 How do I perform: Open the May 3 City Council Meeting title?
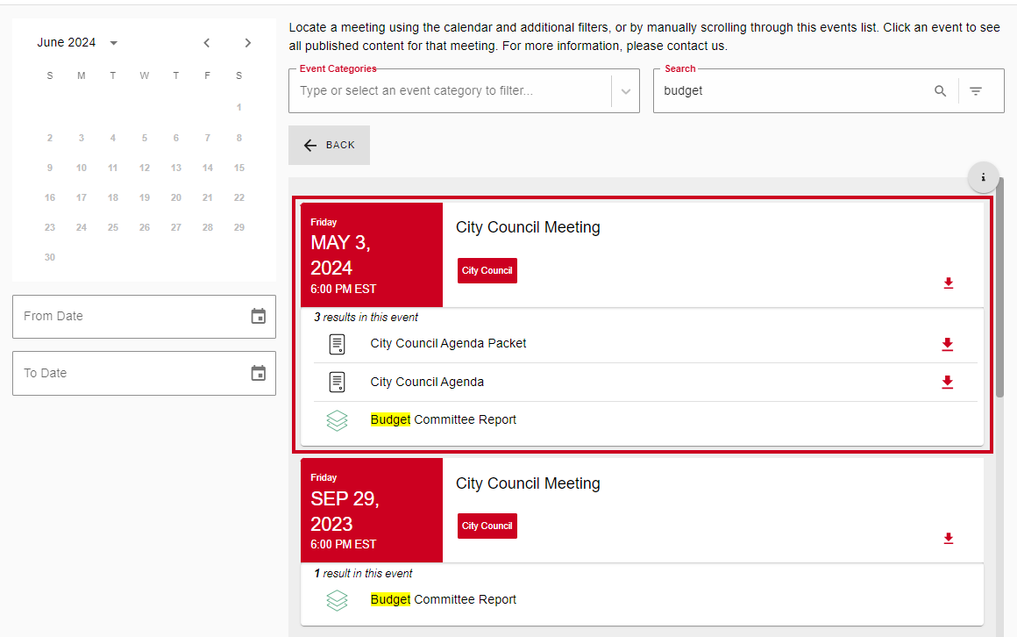pos(528,227)
